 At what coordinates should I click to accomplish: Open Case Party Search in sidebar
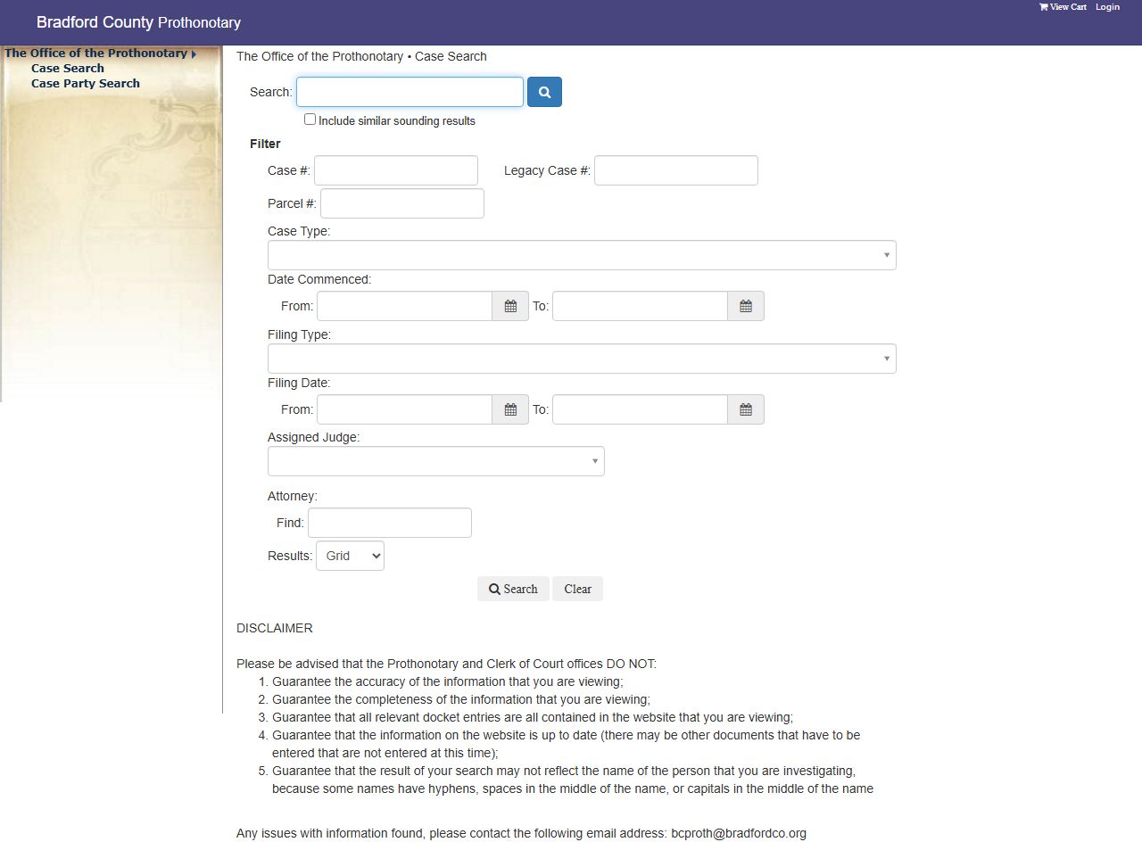pyautogui.click(x=86, y=84)
